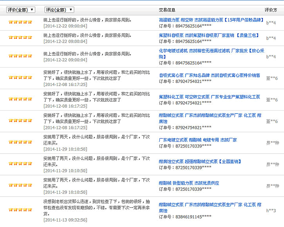Click star rating beside the 高温磁力泵 review
This screenshot has height=227, width=284.
pyautogui.click(x=20, y=22)
